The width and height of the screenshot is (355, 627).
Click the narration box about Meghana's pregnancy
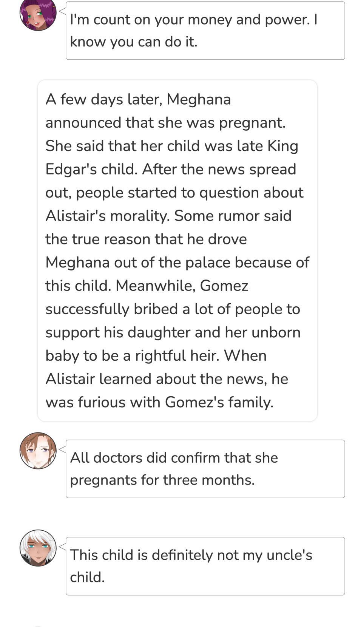pos(177,250)
